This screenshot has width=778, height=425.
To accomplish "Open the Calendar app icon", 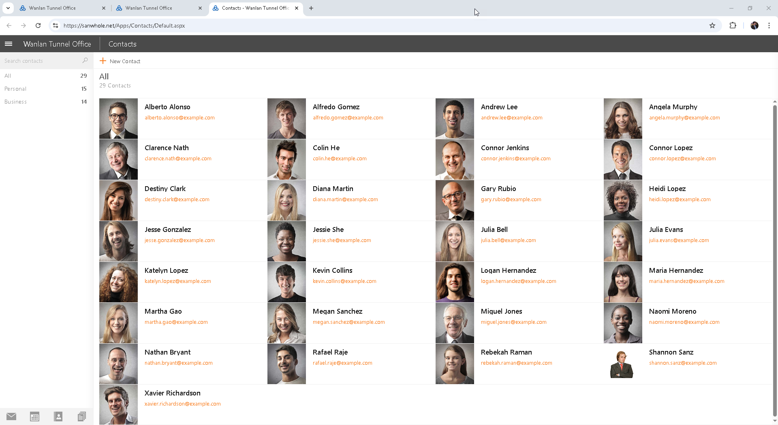I will (35, 416).
